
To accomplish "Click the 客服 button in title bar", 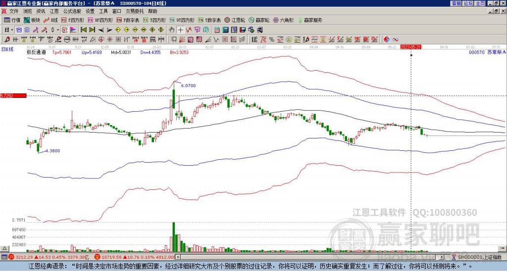I will coord(456,3).
